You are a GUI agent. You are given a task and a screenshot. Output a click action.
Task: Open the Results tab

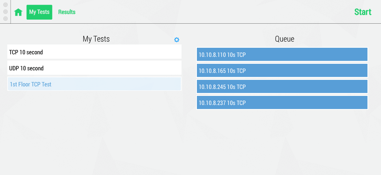(67, 12)
